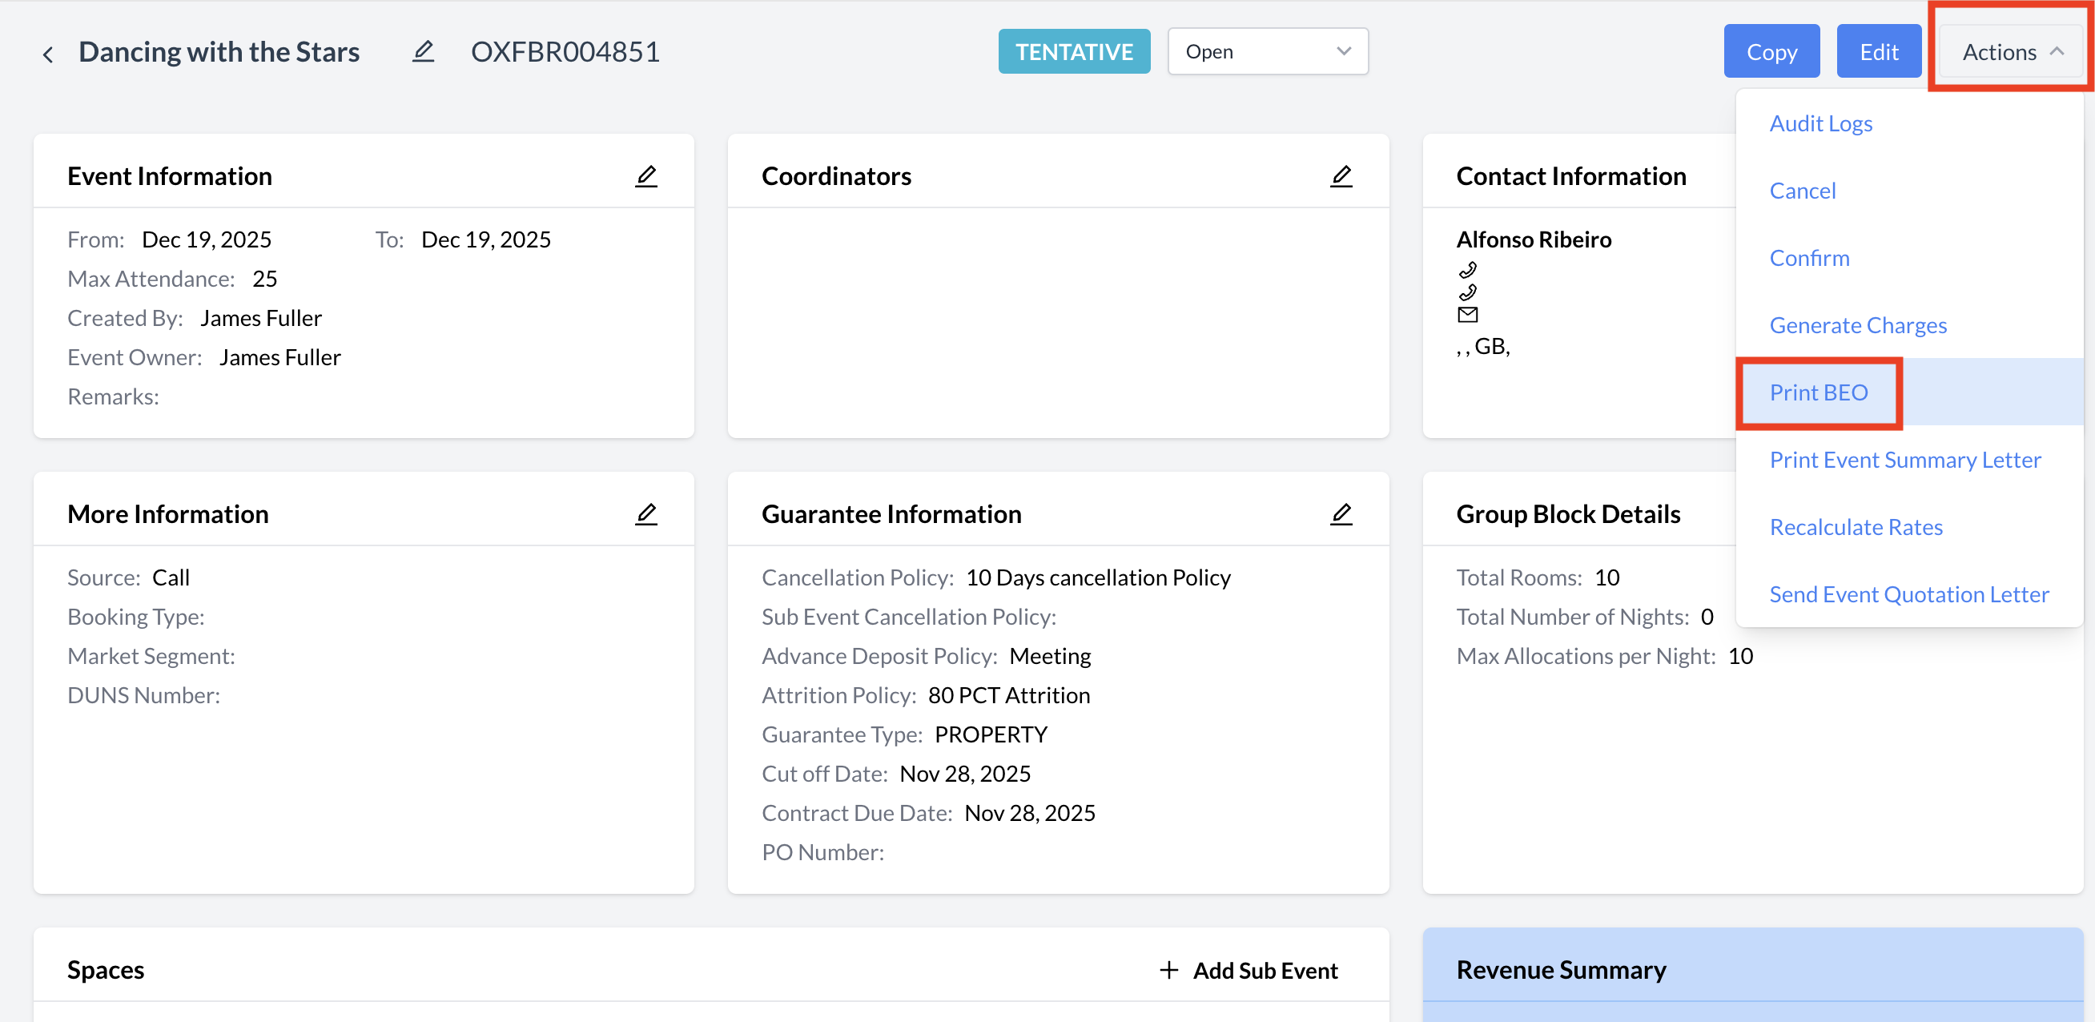Edit Guarantee Information pencil icon
This screenshot has width=2095, height=1022.
coord(1341,513)
